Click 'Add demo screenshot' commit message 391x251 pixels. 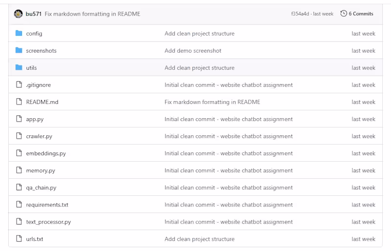click(x=193, y=51)
